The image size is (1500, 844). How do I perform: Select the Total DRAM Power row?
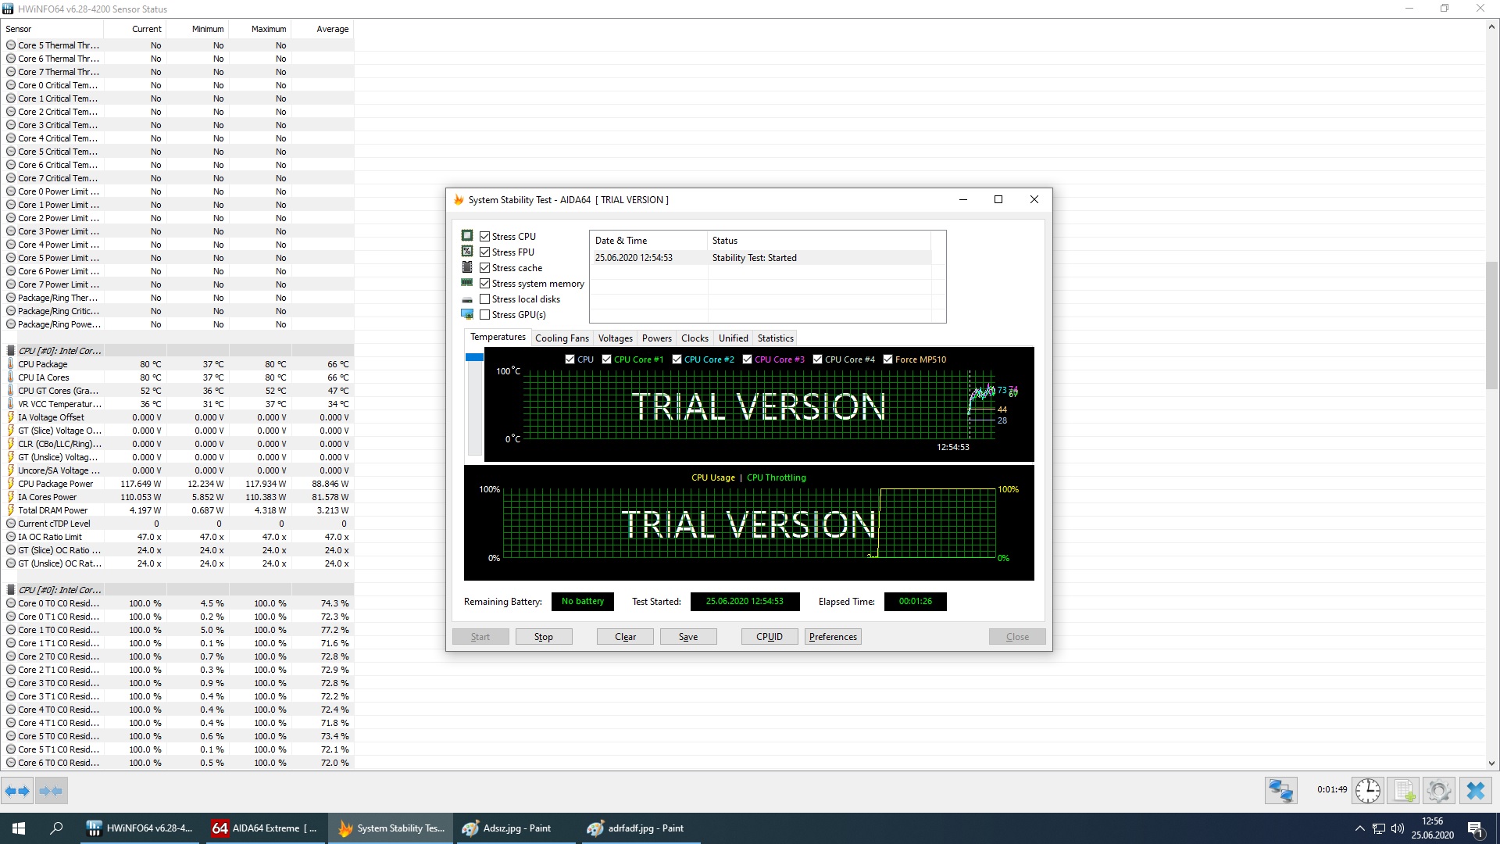click(178, 510)
